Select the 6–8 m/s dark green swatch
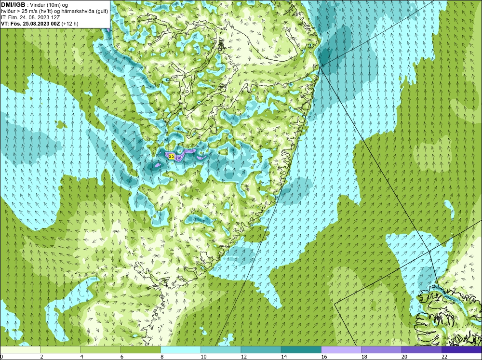This screenshot has width=482, height=360. click(x=140, y=349)
